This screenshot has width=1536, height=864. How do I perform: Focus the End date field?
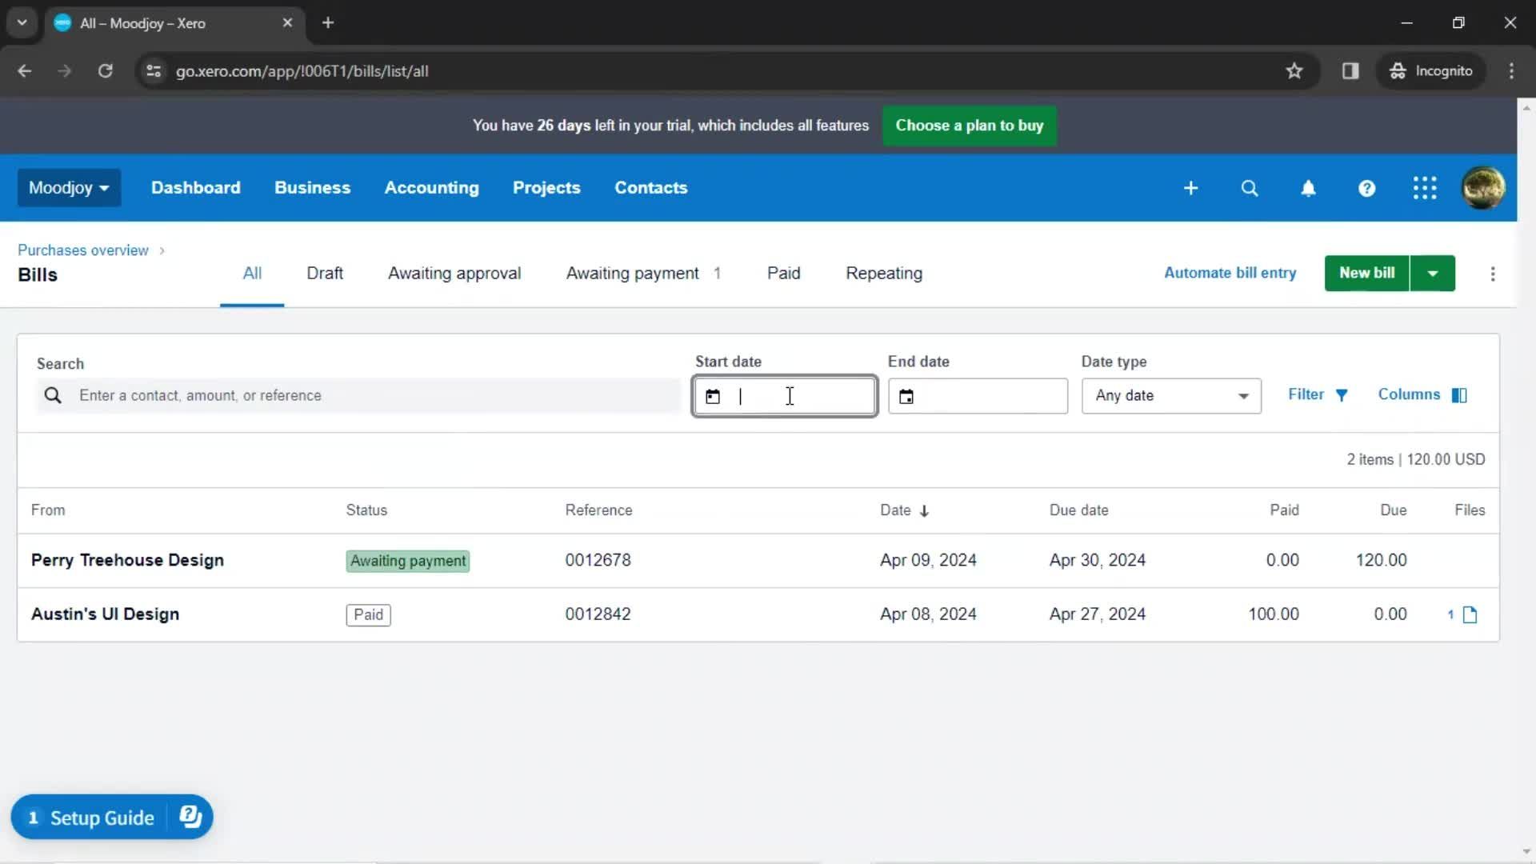click(x=978, y=396)
